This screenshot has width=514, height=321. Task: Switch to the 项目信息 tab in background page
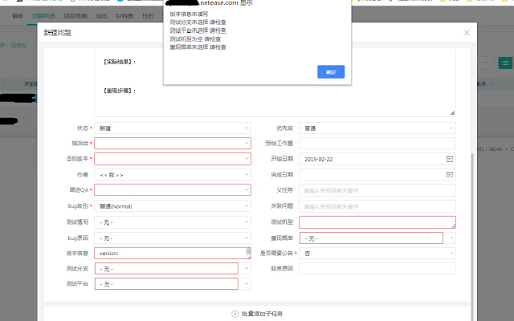75,16
